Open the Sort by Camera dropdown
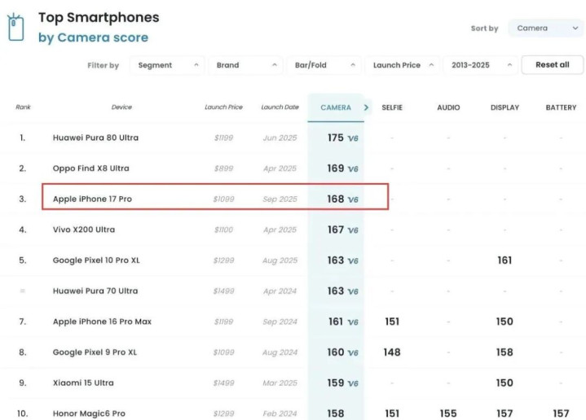Image resolution: width=586 pixels, height=420 pixels. [545, 28]
